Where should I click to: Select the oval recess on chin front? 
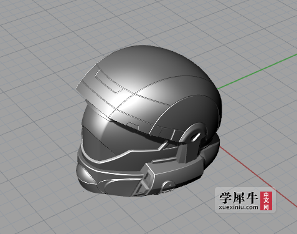pyautogui.click(x=85, y=173)
